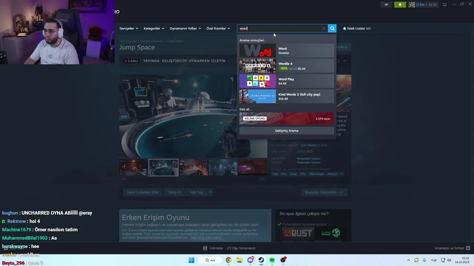This screenshot has height=266, width=474.
Task: Select the Wordle 4 search result
Action: pos(287,66)
